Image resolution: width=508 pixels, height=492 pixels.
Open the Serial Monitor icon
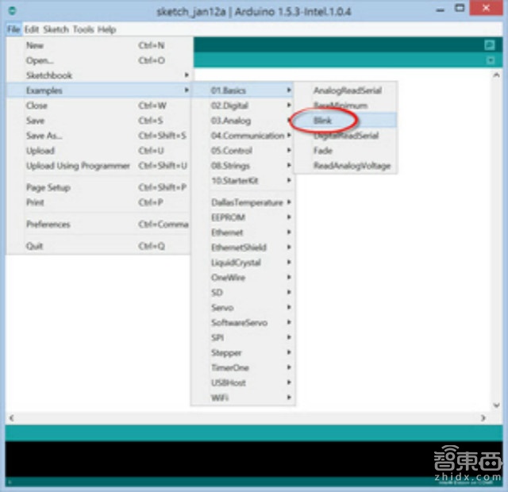pyautogui.click(x=489, y=45)
